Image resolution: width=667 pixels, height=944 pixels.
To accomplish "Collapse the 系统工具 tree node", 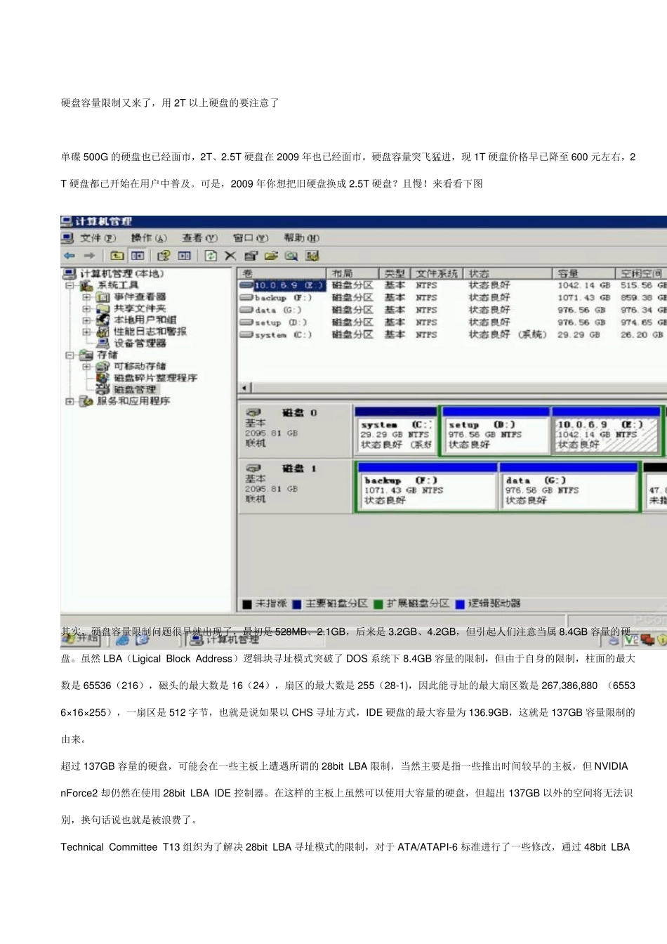I will pos(70,286).
